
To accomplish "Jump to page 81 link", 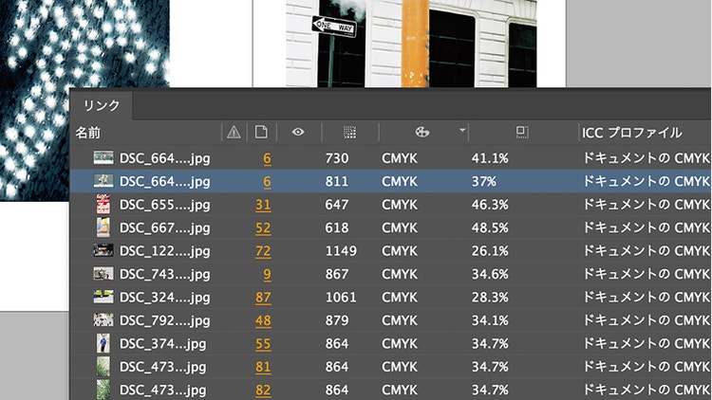I will point(263,367).
